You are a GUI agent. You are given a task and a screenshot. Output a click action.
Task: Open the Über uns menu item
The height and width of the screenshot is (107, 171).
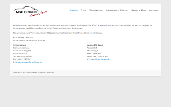[x=135, y=10]
